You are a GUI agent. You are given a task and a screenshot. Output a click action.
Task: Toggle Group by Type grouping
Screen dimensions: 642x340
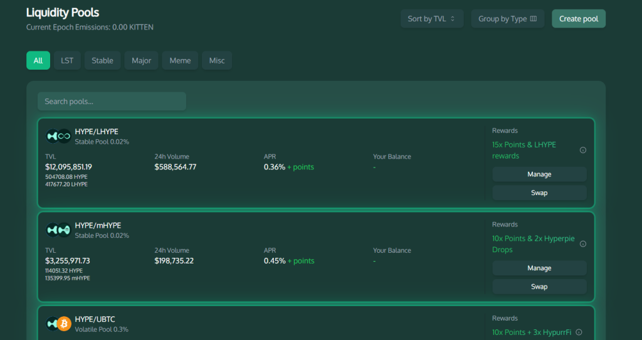pos(507,19)
